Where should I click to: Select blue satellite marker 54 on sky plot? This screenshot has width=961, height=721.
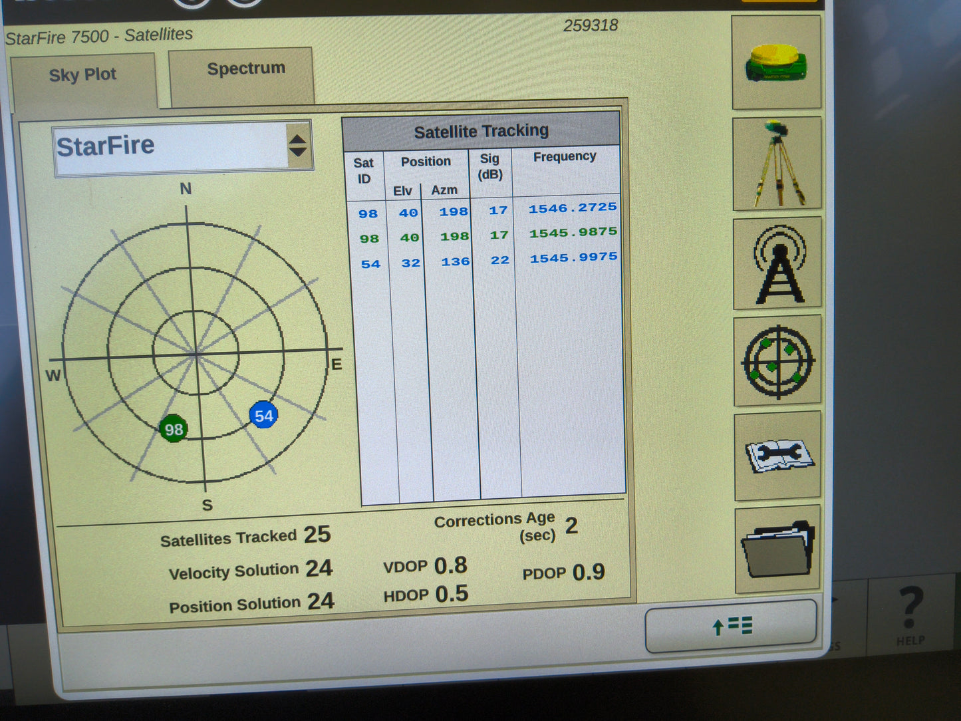[x=263, y=415]
